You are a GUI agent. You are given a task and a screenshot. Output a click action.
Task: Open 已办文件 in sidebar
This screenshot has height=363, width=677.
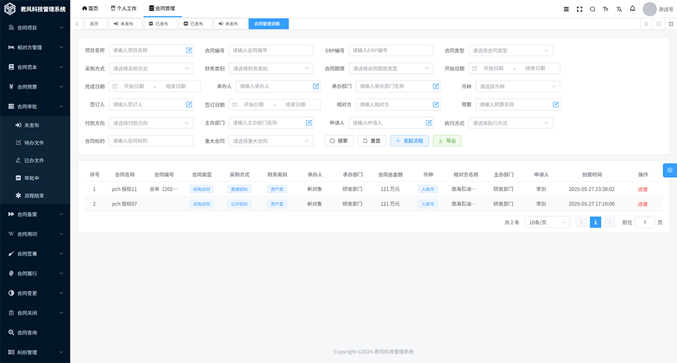(x=35, y=160)
